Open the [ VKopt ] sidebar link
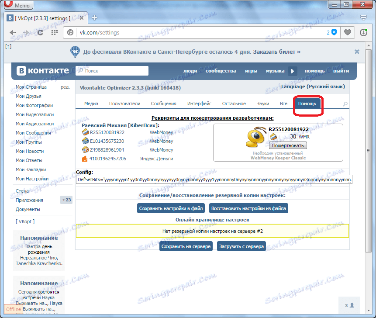The image size is (376, 318). click(25, 221)
